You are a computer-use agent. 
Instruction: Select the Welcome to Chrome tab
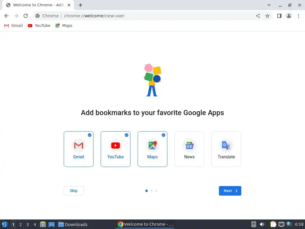[x=38, y=5]
